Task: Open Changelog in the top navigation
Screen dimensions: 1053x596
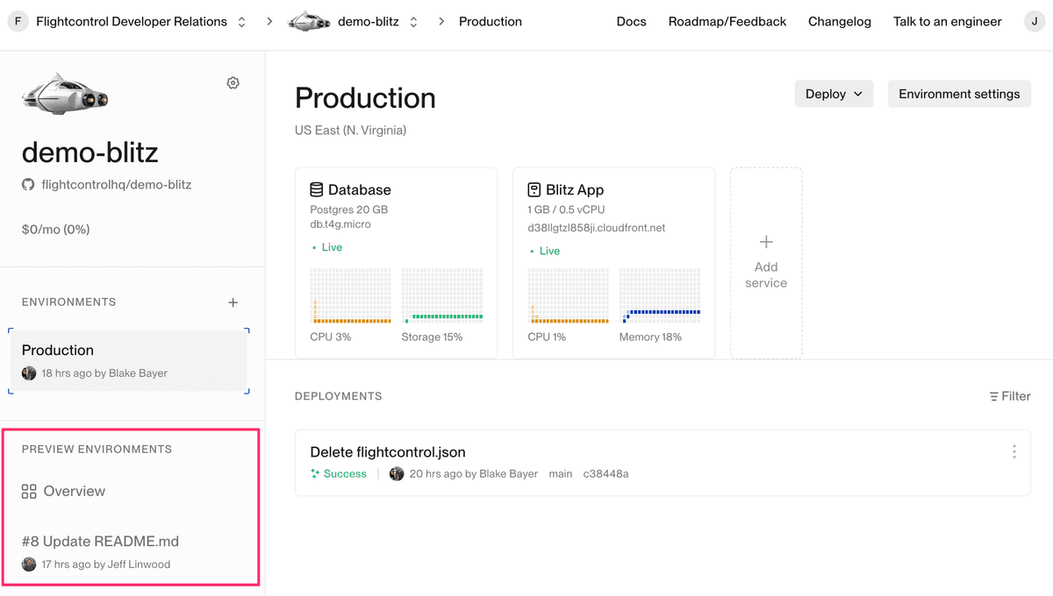Action: tap(839, 22)
